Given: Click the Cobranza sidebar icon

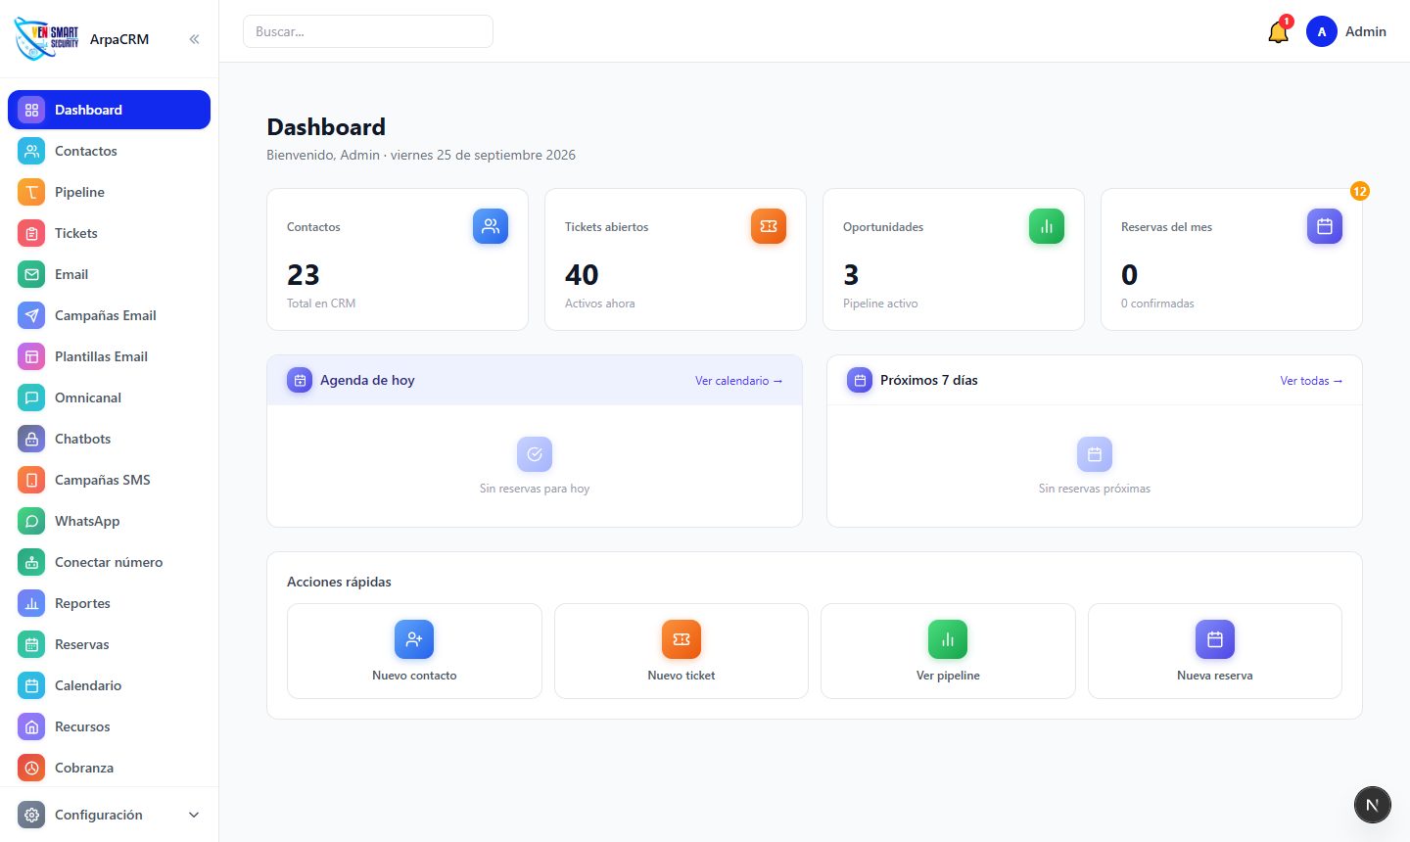Looking at the screenshot, I should [31, 768].
